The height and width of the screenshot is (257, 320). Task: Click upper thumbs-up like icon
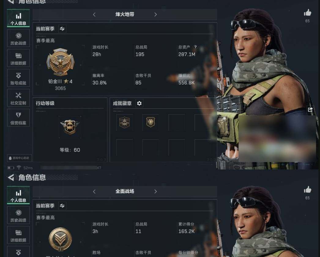click(307, 13)
